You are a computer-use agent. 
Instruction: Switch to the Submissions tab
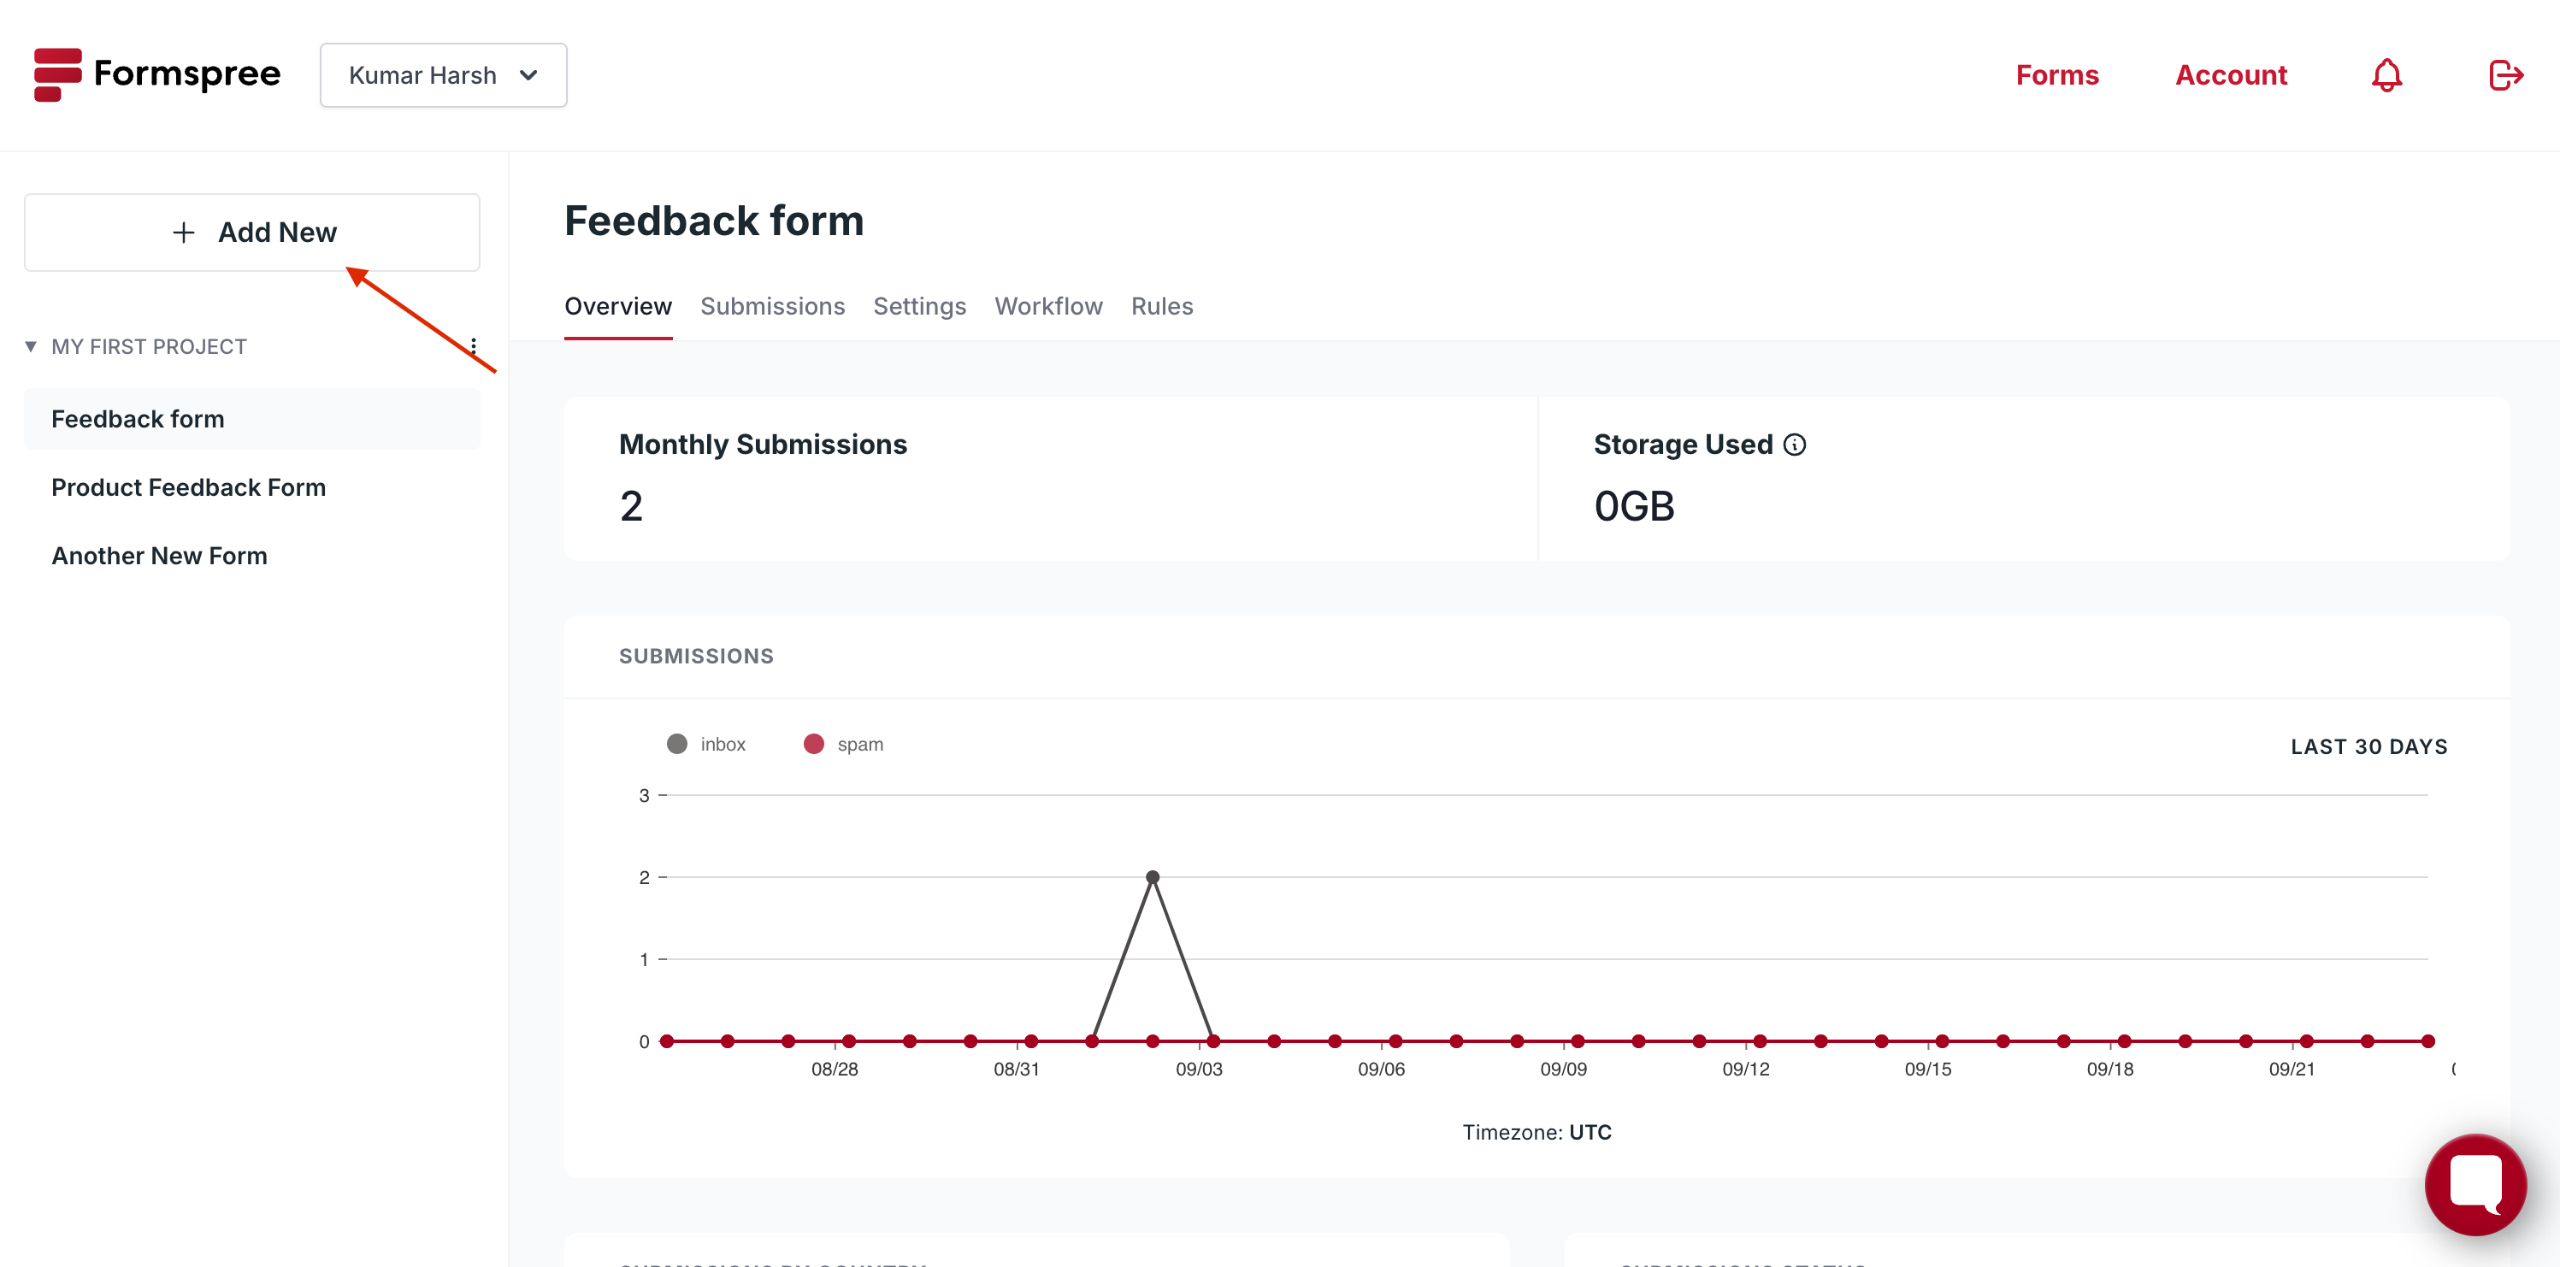tap(772, 306)
